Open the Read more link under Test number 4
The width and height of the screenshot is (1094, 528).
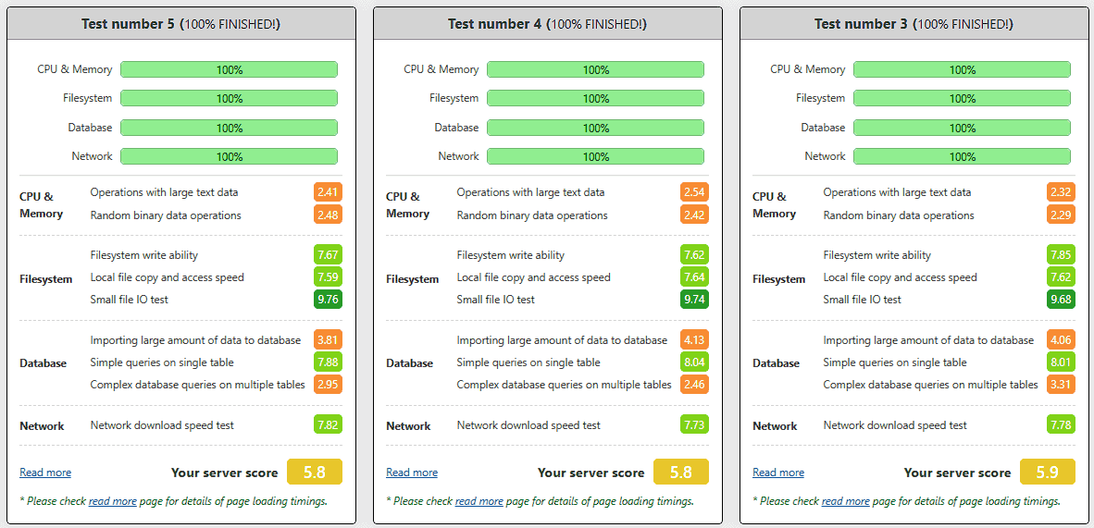412,473
